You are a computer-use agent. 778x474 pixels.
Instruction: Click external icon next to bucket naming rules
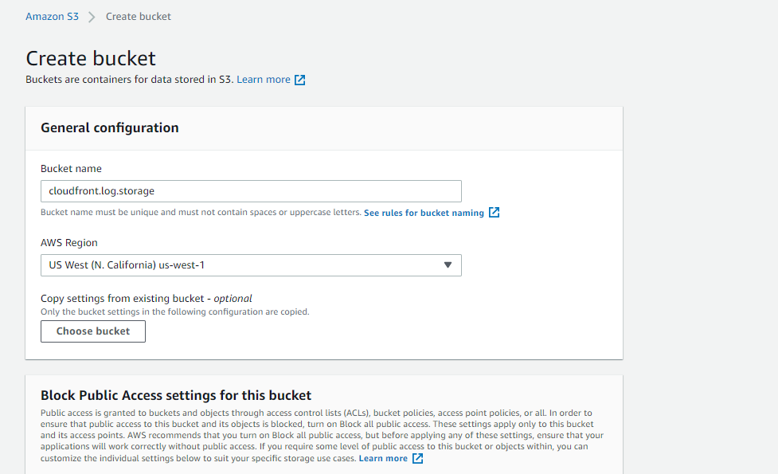pyautogui.click(x=495, y=213)
